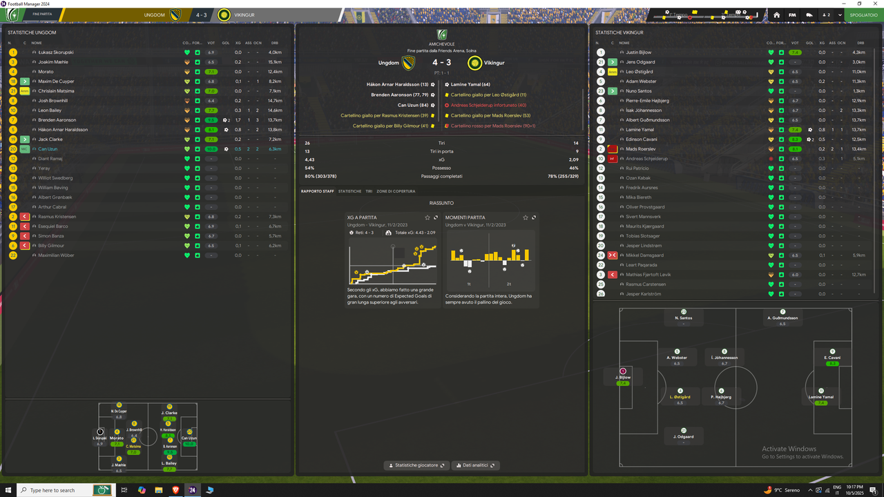Favourite the xG a Partita card star
This screenshot has height=497, width=884.
[x=427, y=217]
